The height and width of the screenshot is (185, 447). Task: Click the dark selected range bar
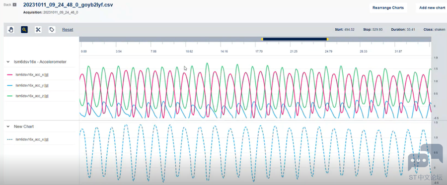click(295, 39)
